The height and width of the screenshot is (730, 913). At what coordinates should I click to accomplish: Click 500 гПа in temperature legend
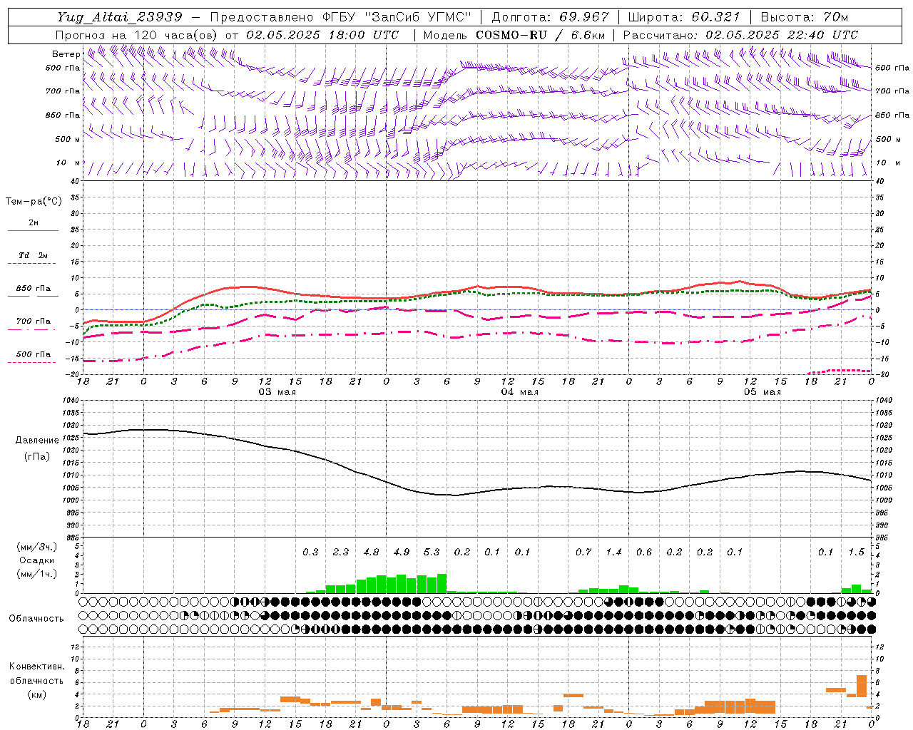pos(34,354)
